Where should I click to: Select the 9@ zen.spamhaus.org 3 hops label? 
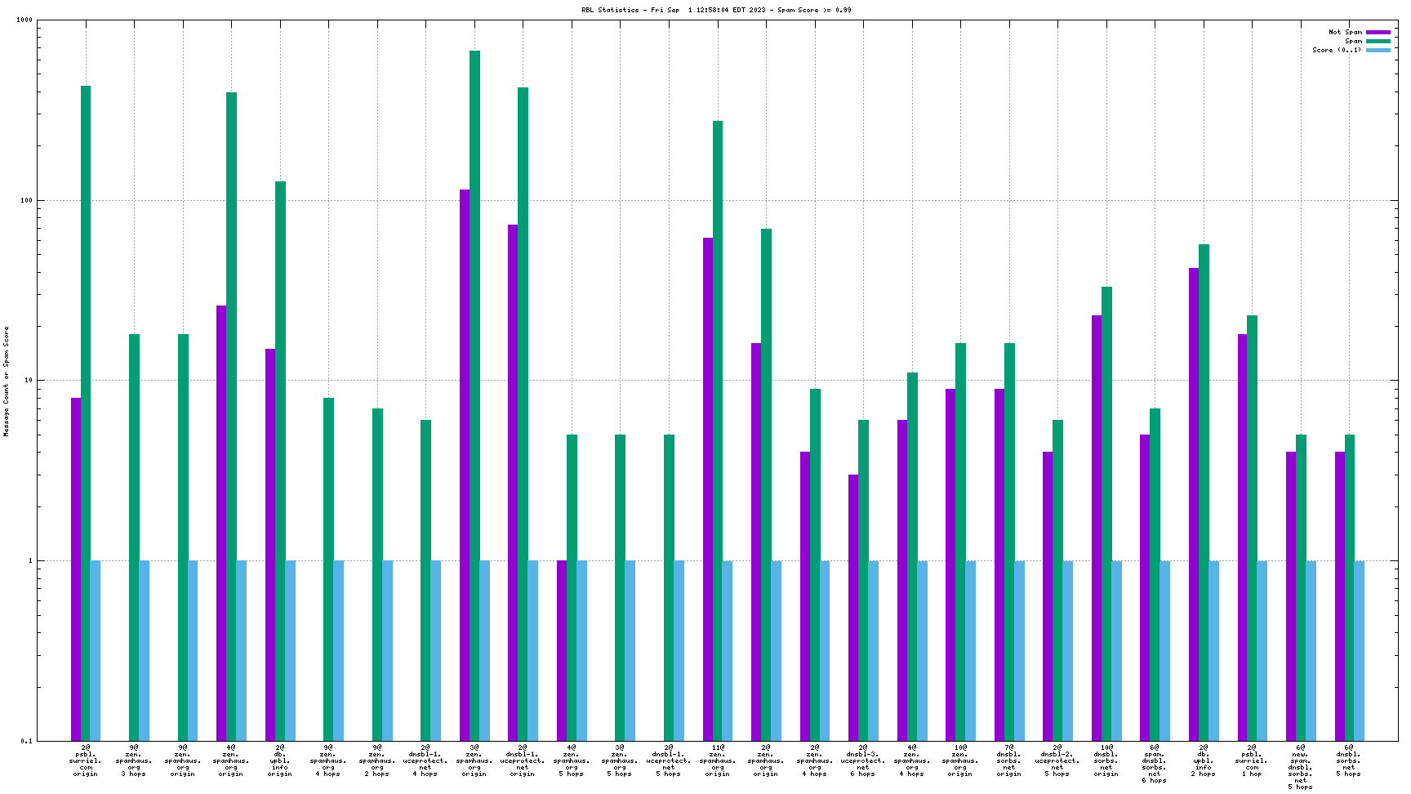click(134, 760)
